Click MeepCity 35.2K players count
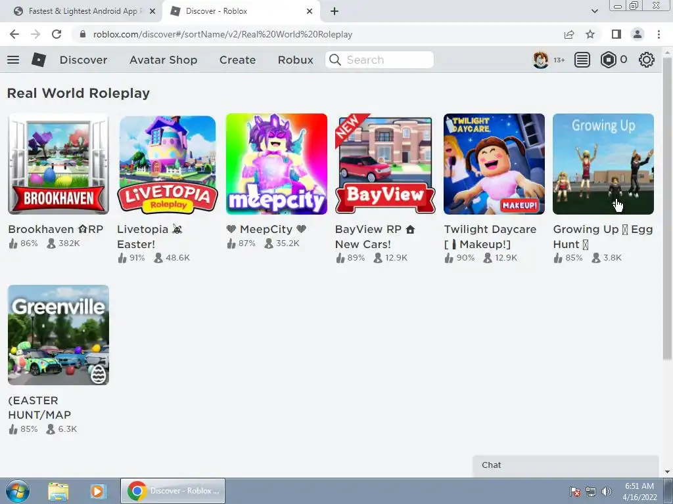Screen dimensions: 673x504 [x=281, y=243]
